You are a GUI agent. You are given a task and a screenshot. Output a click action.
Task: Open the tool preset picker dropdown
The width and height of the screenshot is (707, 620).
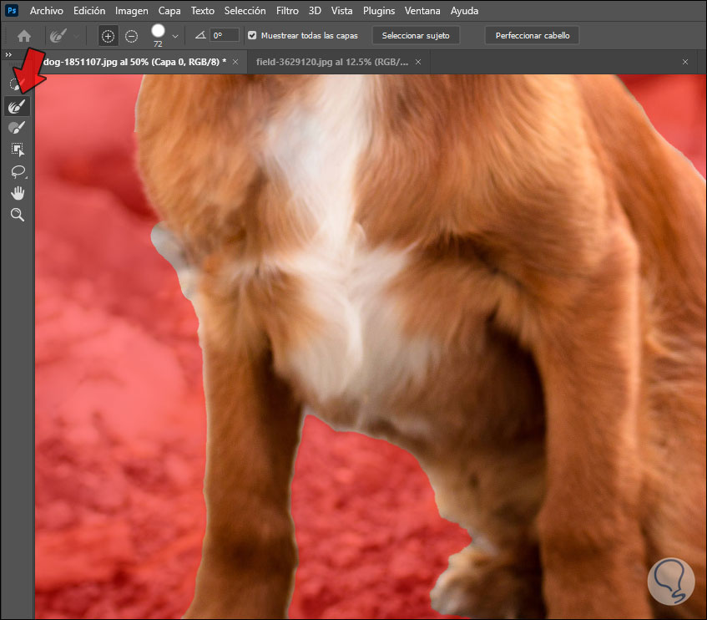coord(77,36)
